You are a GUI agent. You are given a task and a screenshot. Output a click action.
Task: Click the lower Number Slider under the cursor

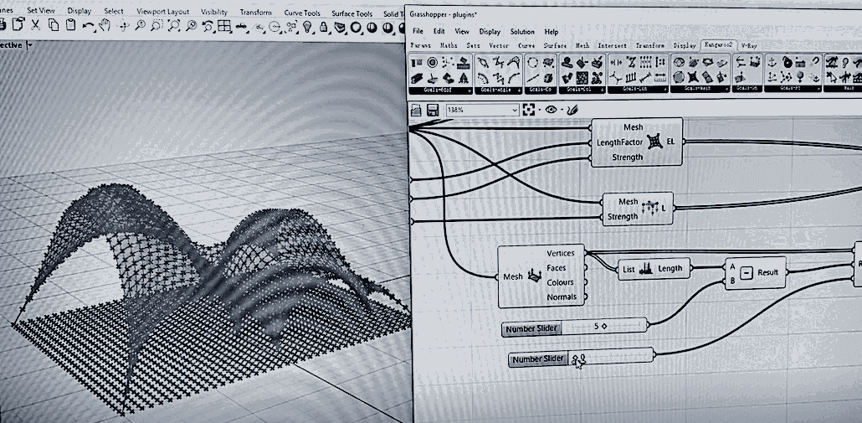coord(581,357)
